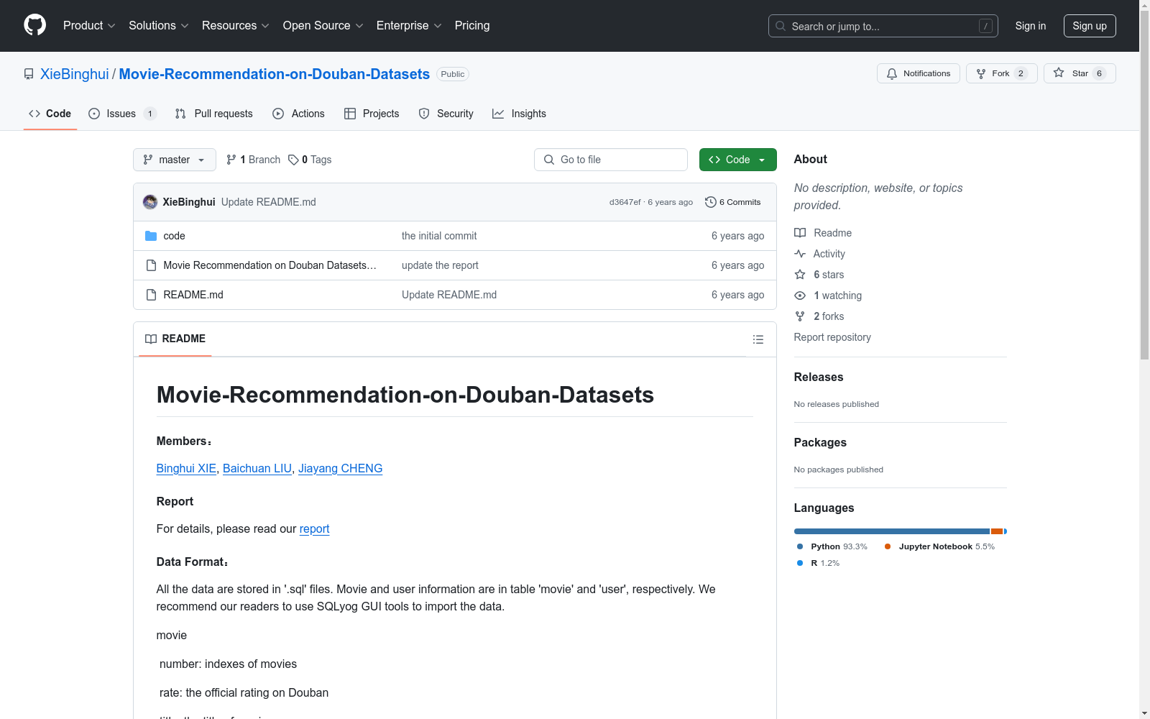Click the README book icon in file header
The height and width of the screenshot is (719, 1150).
pos(151,339)
